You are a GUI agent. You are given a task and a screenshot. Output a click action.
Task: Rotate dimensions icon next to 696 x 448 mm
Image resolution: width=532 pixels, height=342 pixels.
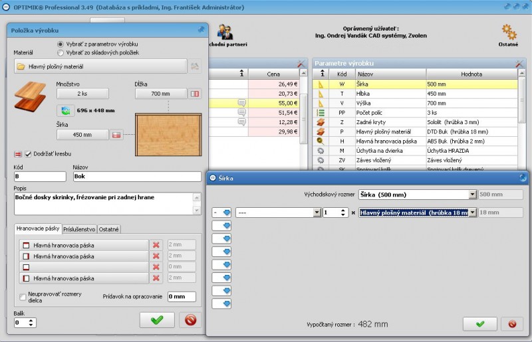click(x=65, y=110)
